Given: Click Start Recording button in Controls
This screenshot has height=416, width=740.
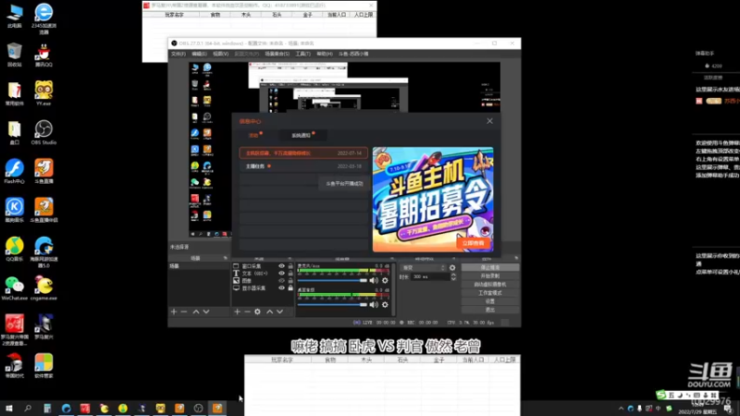Looking at the screenshot, I should point(490,275).
